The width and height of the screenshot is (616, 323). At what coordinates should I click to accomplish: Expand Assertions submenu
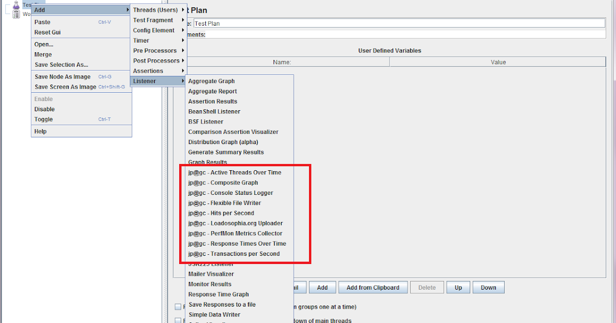159,71
